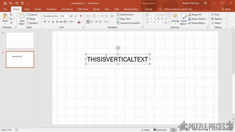
Task: Open the Comments pane
Action: pos(160,130)
